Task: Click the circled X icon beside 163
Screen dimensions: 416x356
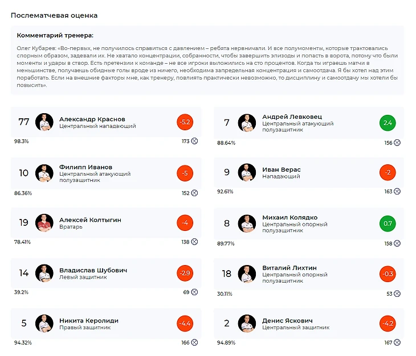Action: click(397, 192)
